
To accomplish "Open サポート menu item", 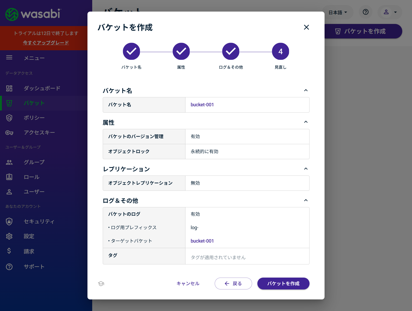I will tap(34, 267).
